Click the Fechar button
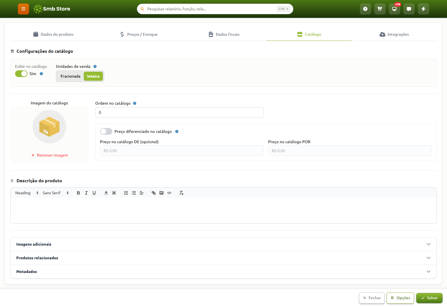The image size is (447, 307). click(372, 298)
